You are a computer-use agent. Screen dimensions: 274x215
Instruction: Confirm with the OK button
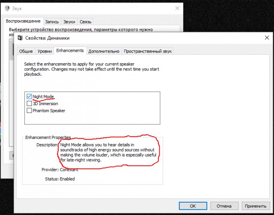coord(193,206)
